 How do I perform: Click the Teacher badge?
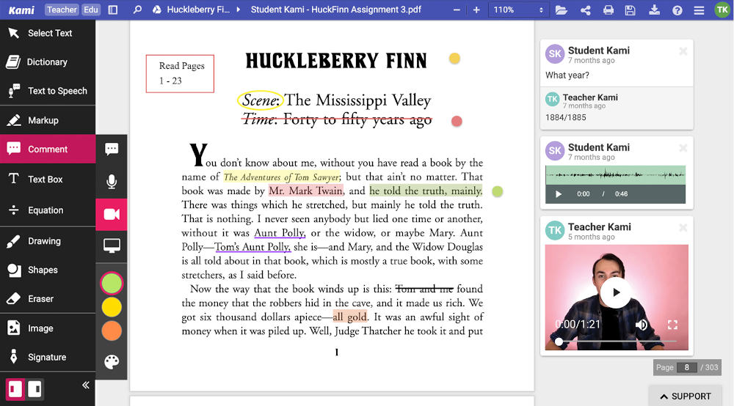(x=62, y=10)
